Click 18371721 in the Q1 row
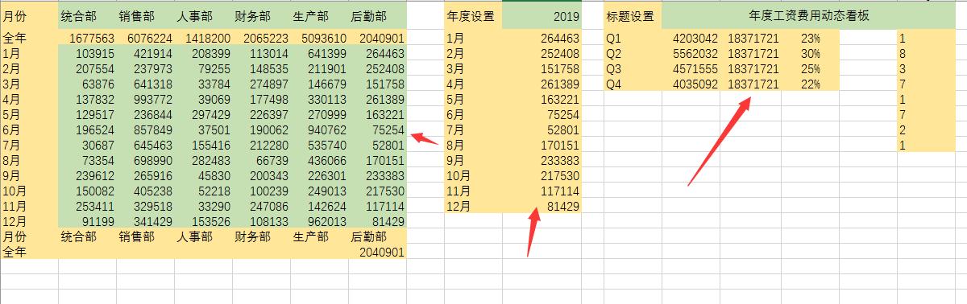This screenshot has height=304, width=967. [x=752, y=38]
